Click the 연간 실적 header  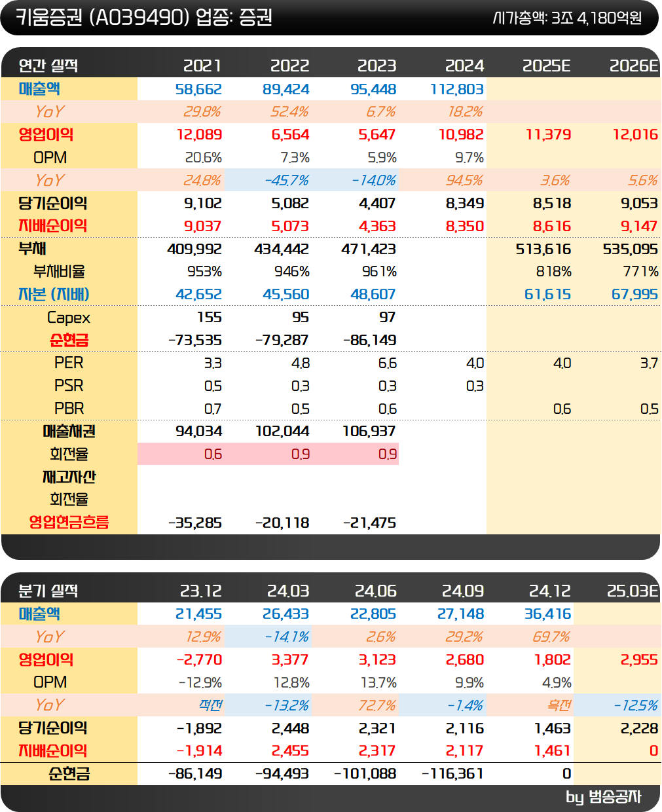(x=48, y=65)
